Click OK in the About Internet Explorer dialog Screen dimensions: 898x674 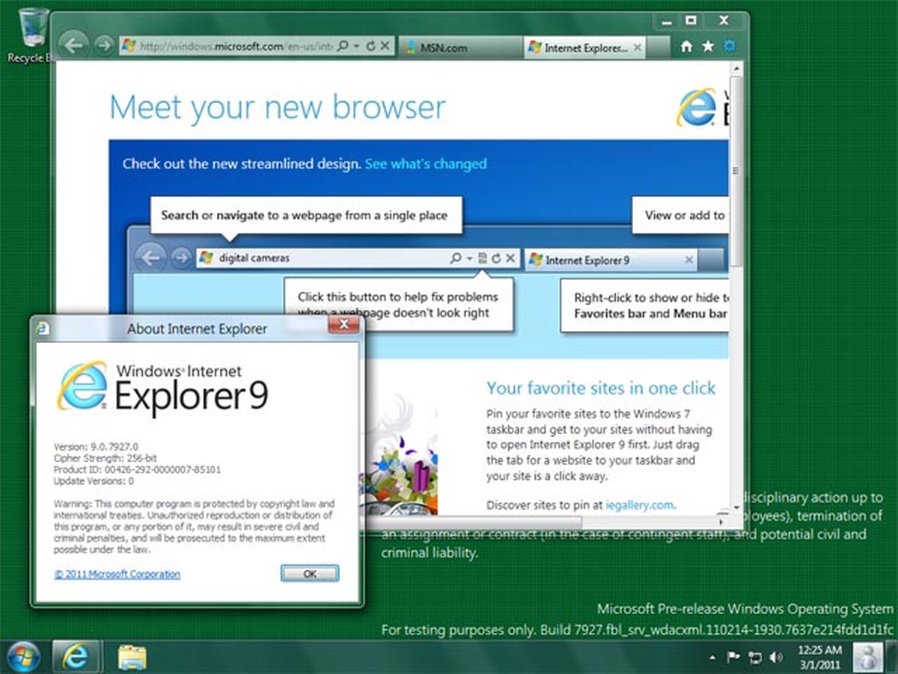pyautogui.click(x=309, y=574)
